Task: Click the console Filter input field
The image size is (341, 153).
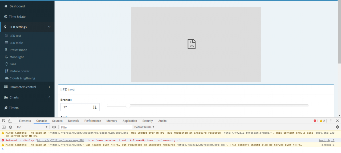Action: pyautogui.click(x=96, y=127)
